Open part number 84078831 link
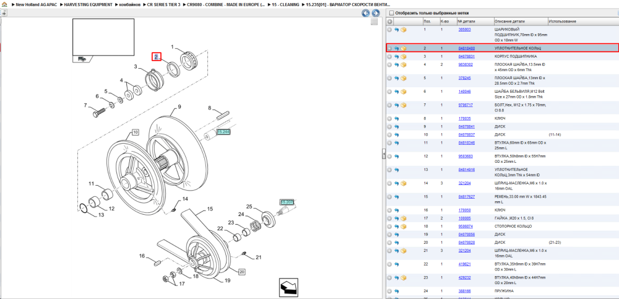This screenshot has width=619, height=299. (x=466, y=56)
